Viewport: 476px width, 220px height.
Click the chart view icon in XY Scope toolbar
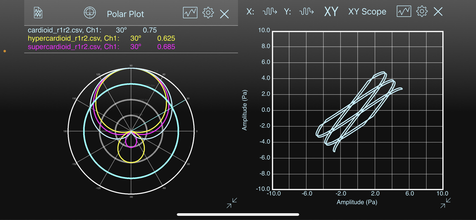[404, 11]
